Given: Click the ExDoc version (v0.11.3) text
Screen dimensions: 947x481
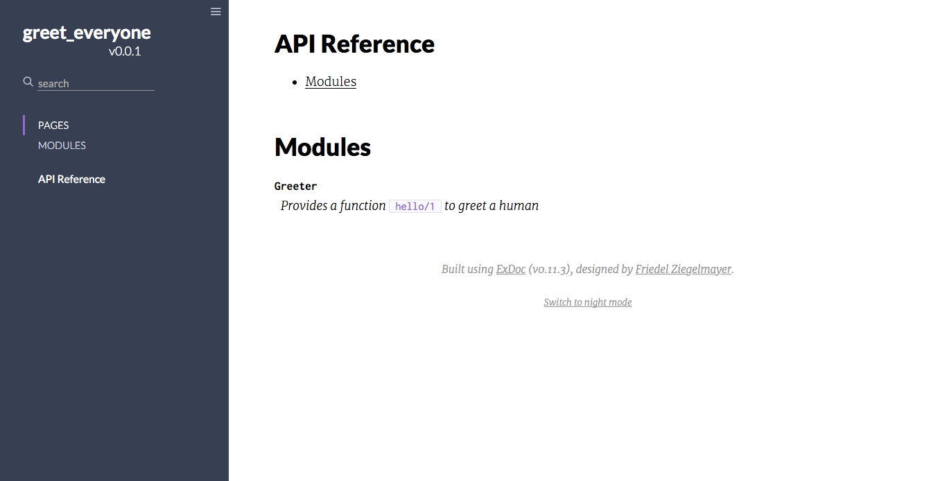Looking at the screenshot, I should pos(550,269).
